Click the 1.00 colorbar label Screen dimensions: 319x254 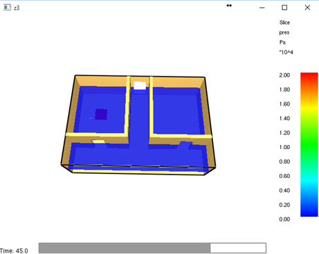pos(284,147)
